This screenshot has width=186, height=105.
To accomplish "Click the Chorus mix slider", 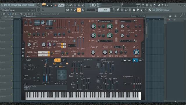I will pyautogui.click(x=113, y=67).
